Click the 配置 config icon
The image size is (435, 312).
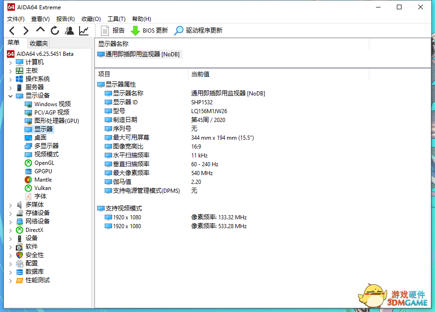(20, 264)
